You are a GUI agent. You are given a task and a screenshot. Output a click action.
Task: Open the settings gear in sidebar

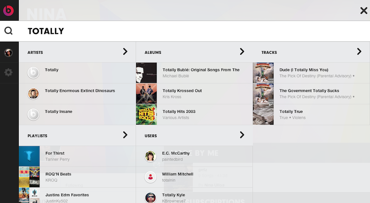[8, 72]
